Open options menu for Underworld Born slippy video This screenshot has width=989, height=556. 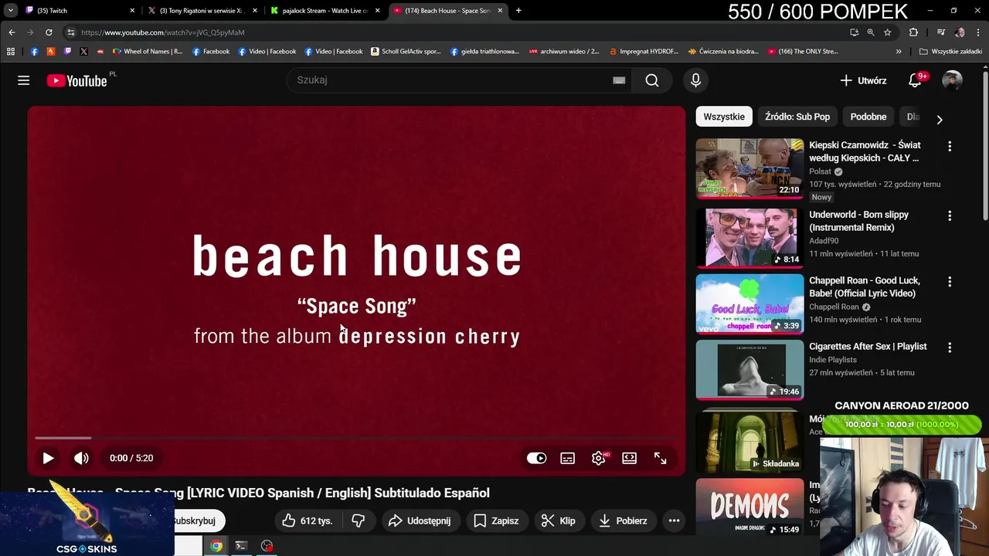[950, 215]
